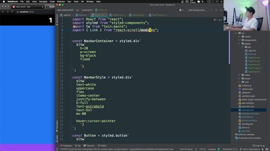
Task: Collapse the pages folder in project tree
Action: pyautogui.click(x=239, y=44)
